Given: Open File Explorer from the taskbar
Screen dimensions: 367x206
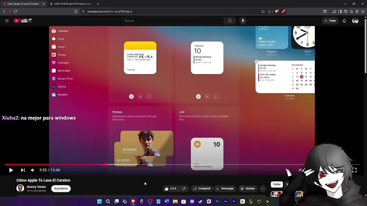Looking at the screenshot, I should [x=175, y=201].
